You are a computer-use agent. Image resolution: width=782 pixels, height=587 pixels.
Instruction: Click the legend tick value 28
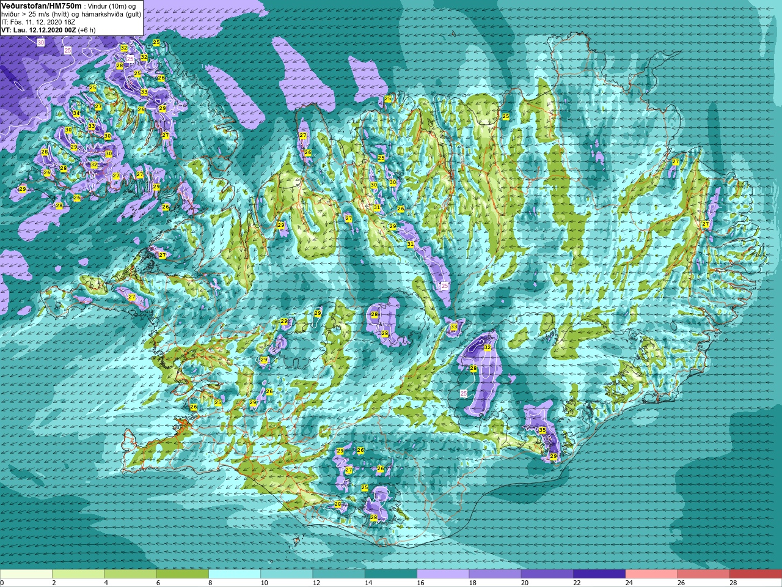(x=733, y=583)
